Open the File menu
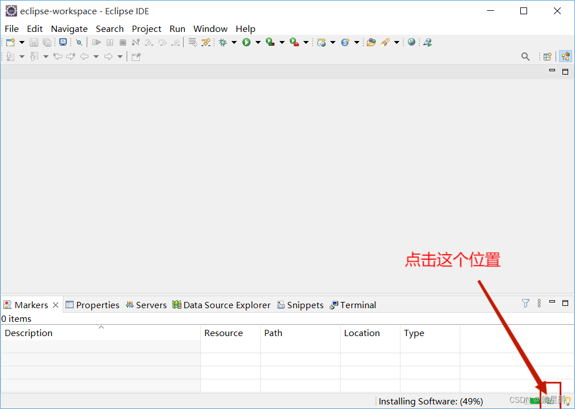 tap(12, 29)
